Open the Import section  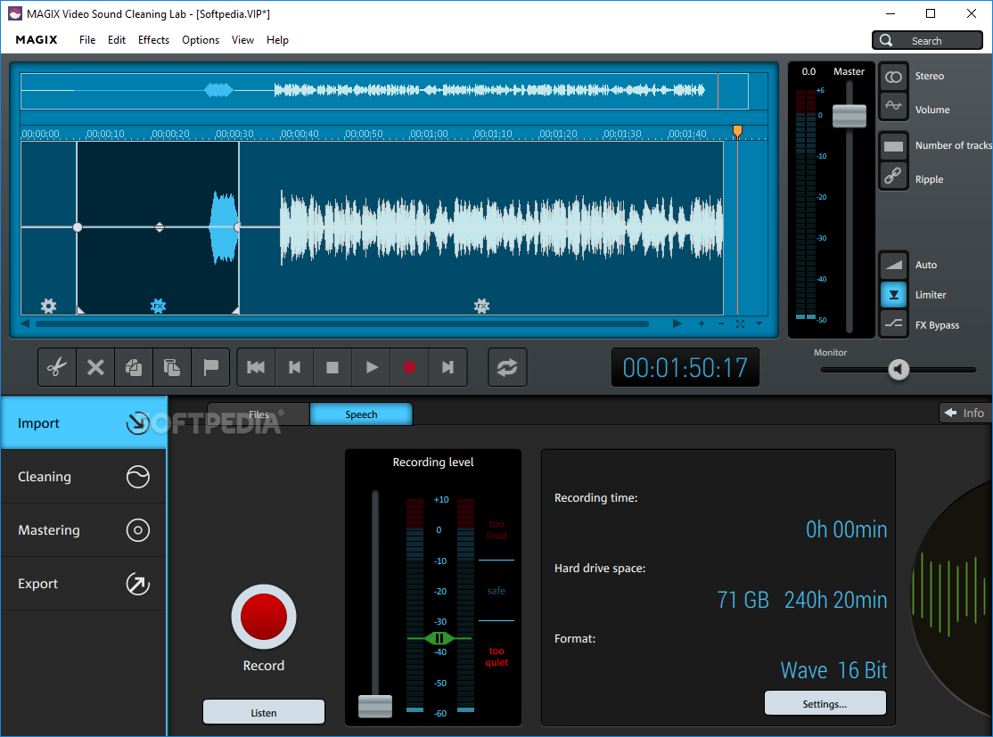pos(84,423)
